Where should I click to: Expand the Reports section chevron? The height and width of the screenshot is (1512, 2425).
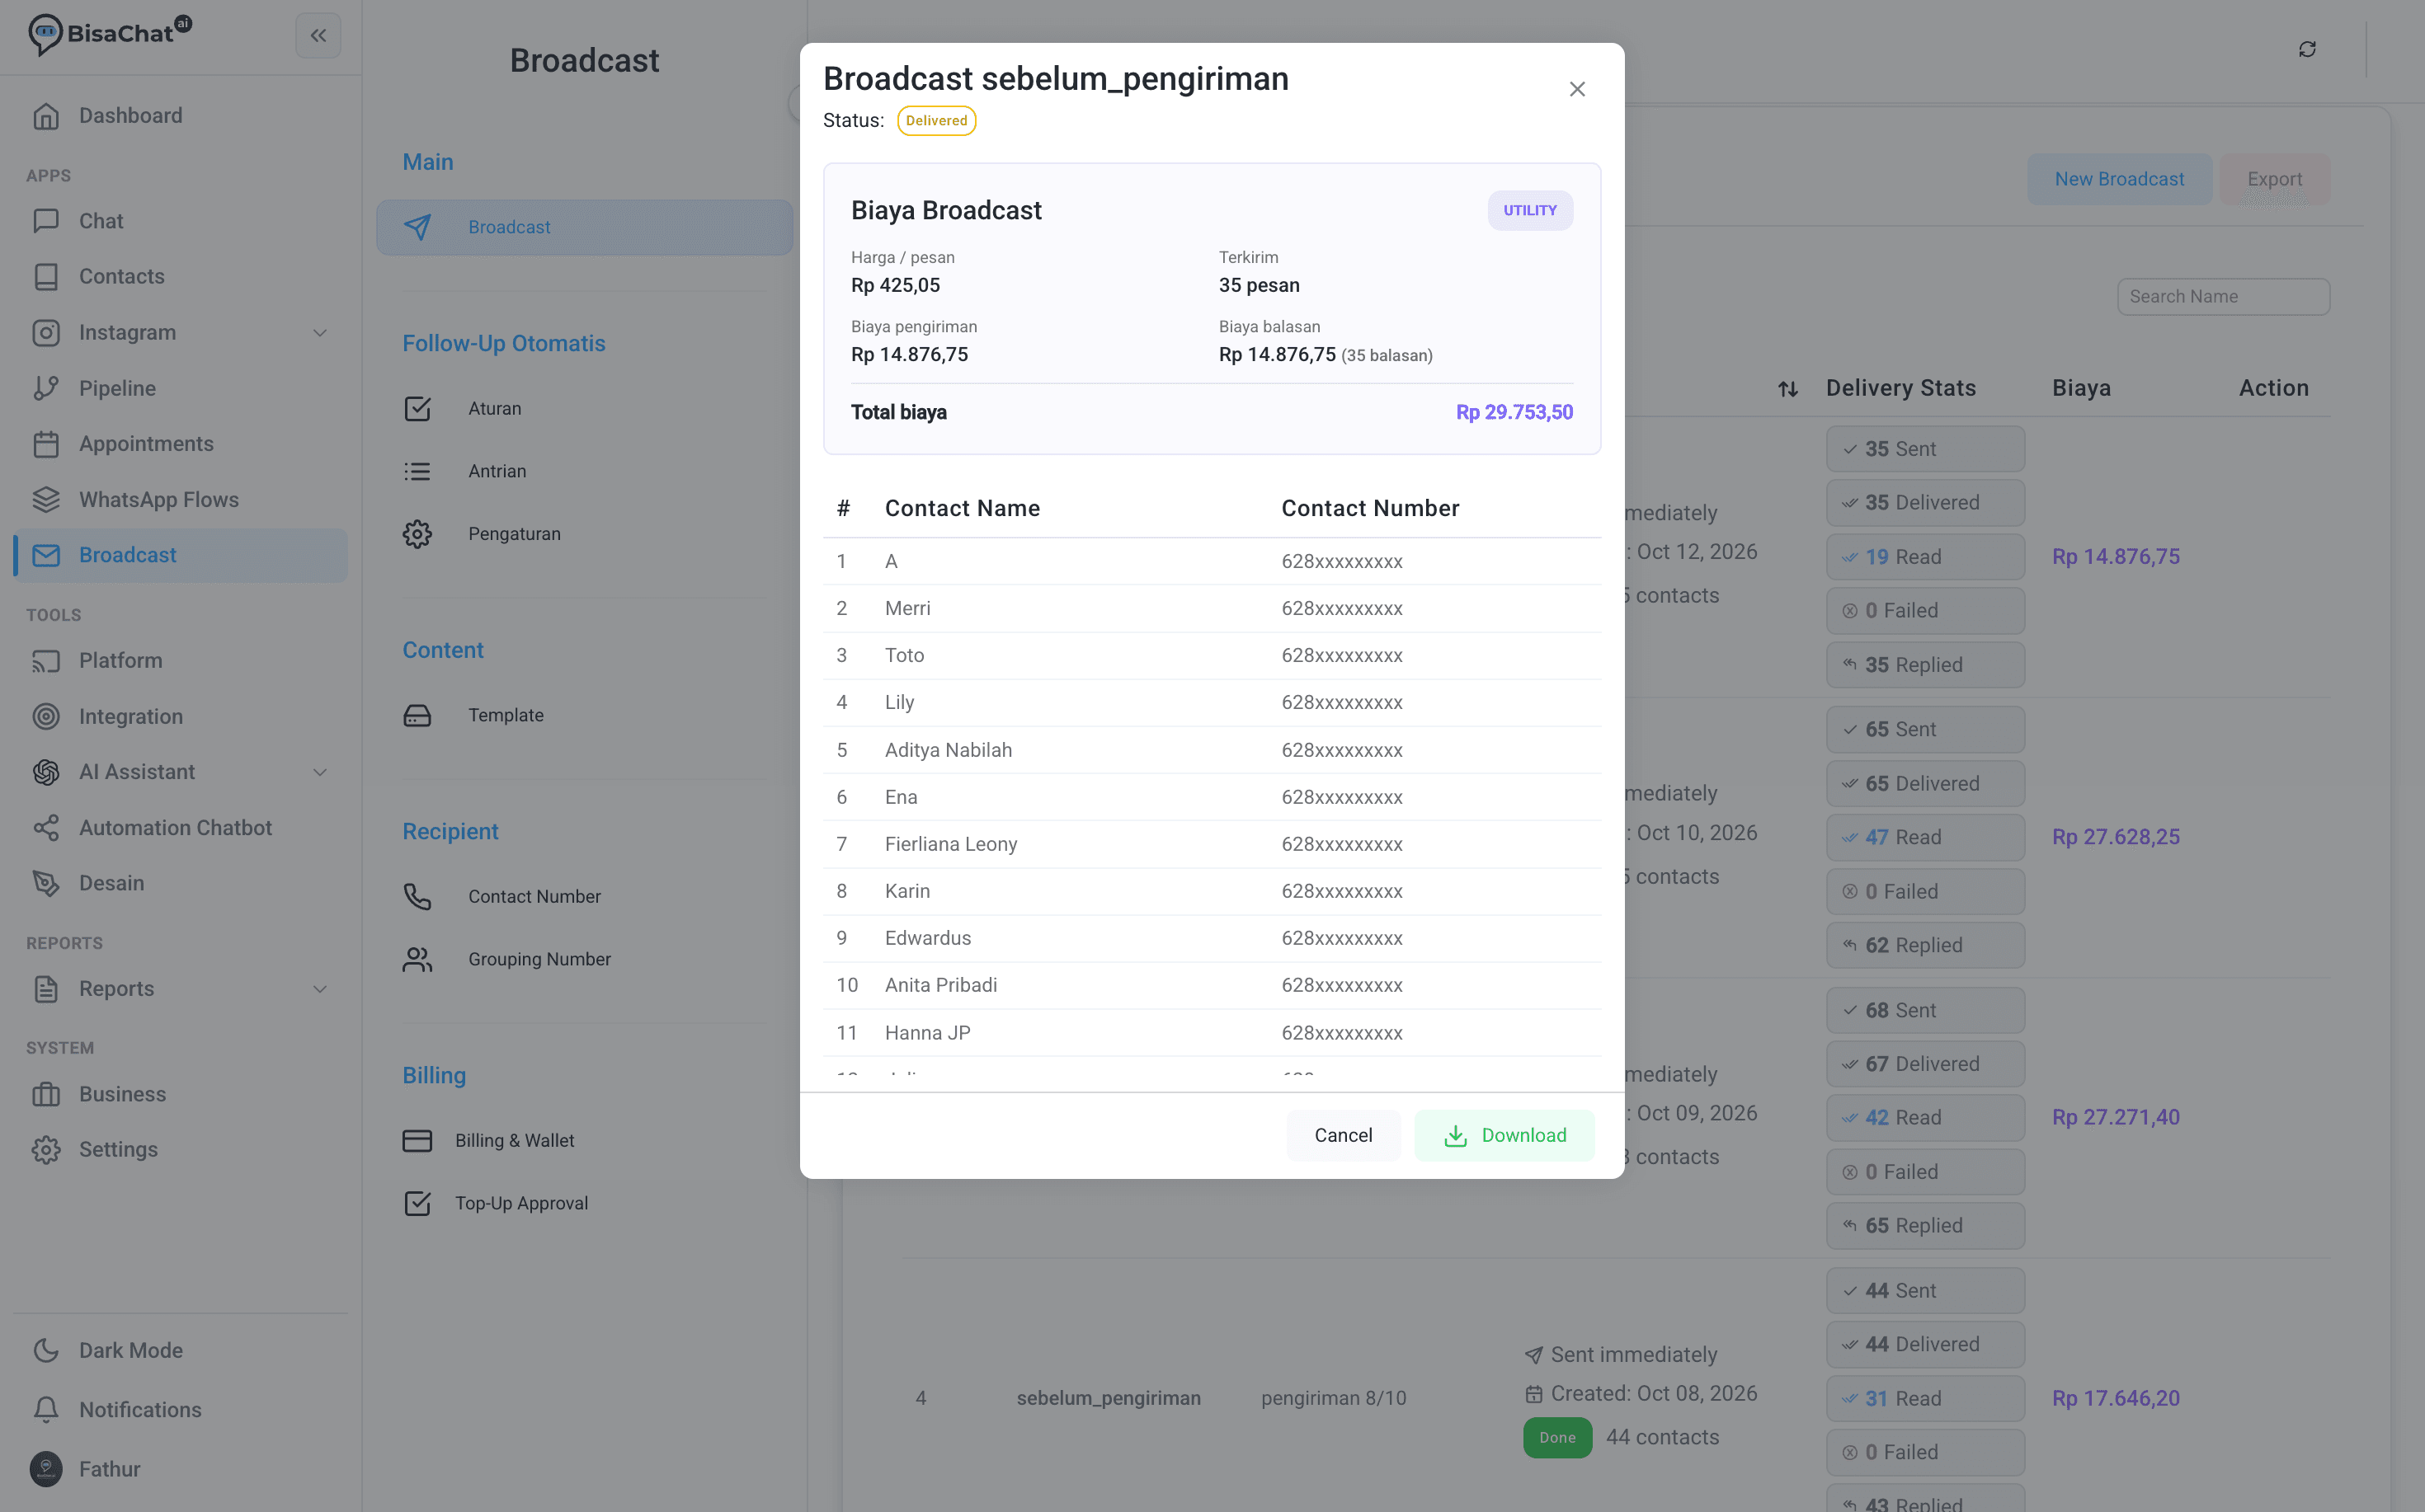pos(320,989)
